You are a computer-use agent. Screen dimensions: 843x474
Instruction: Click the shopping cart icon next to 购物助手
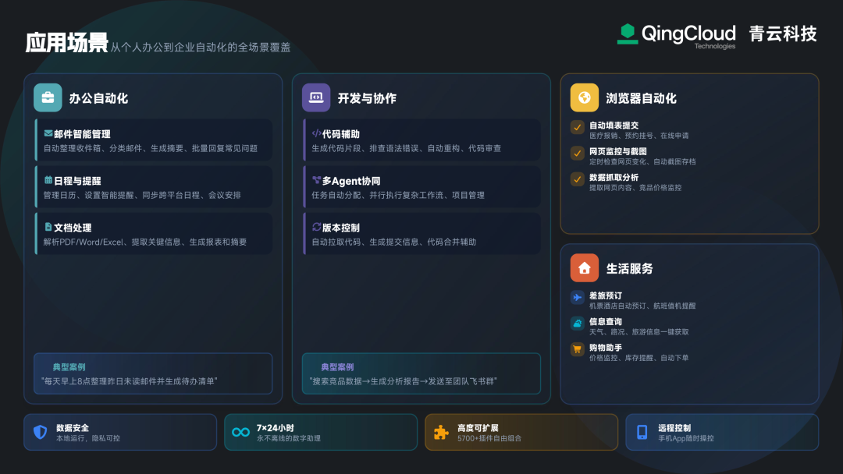click(578, 349)
